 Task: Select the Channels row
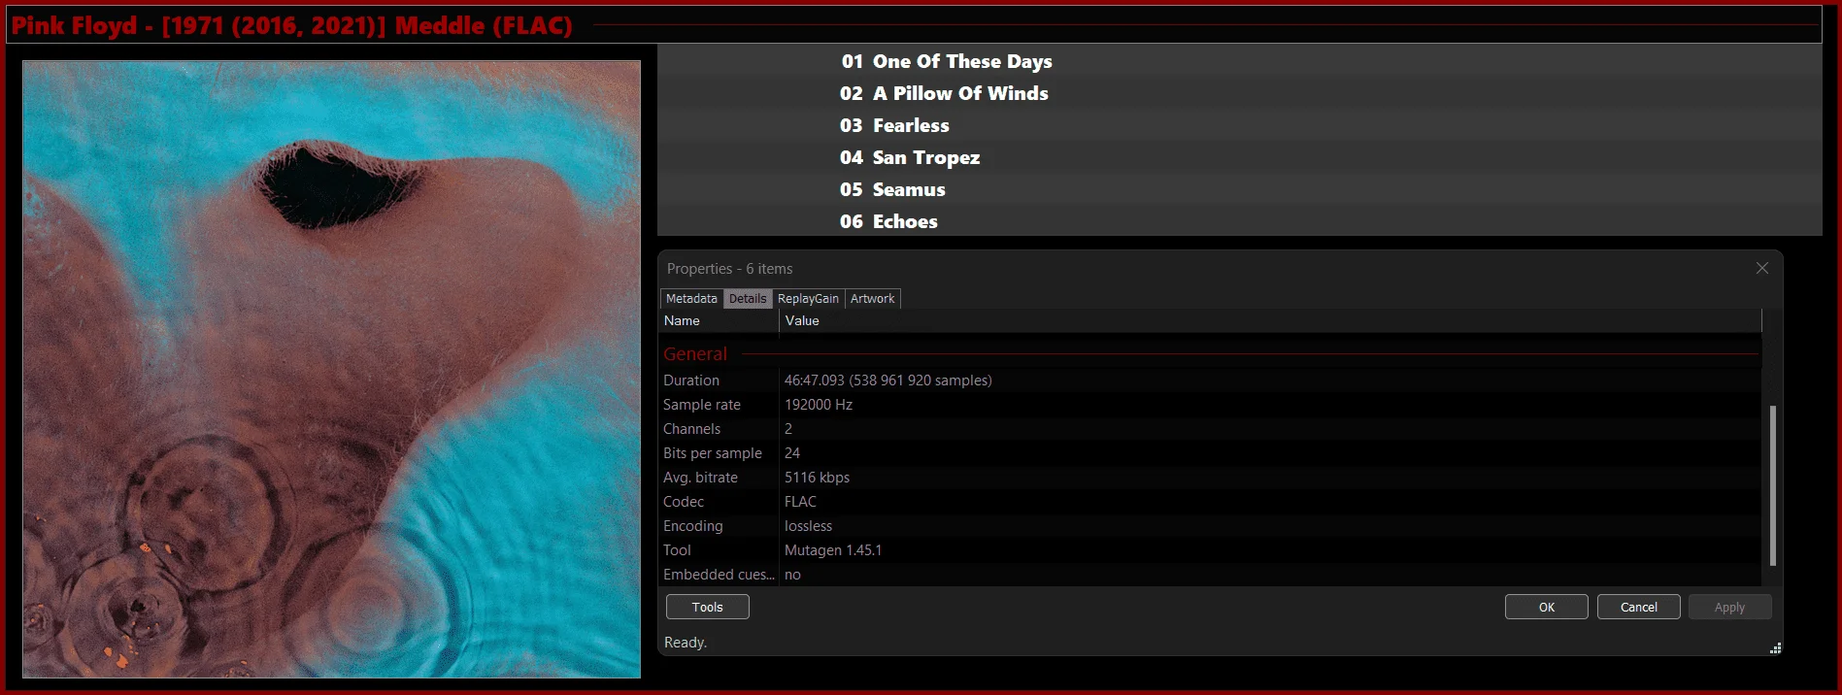point(1210,429)
